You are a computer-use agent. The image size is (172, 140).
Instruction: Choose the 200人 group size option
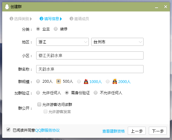coord(38,81)
